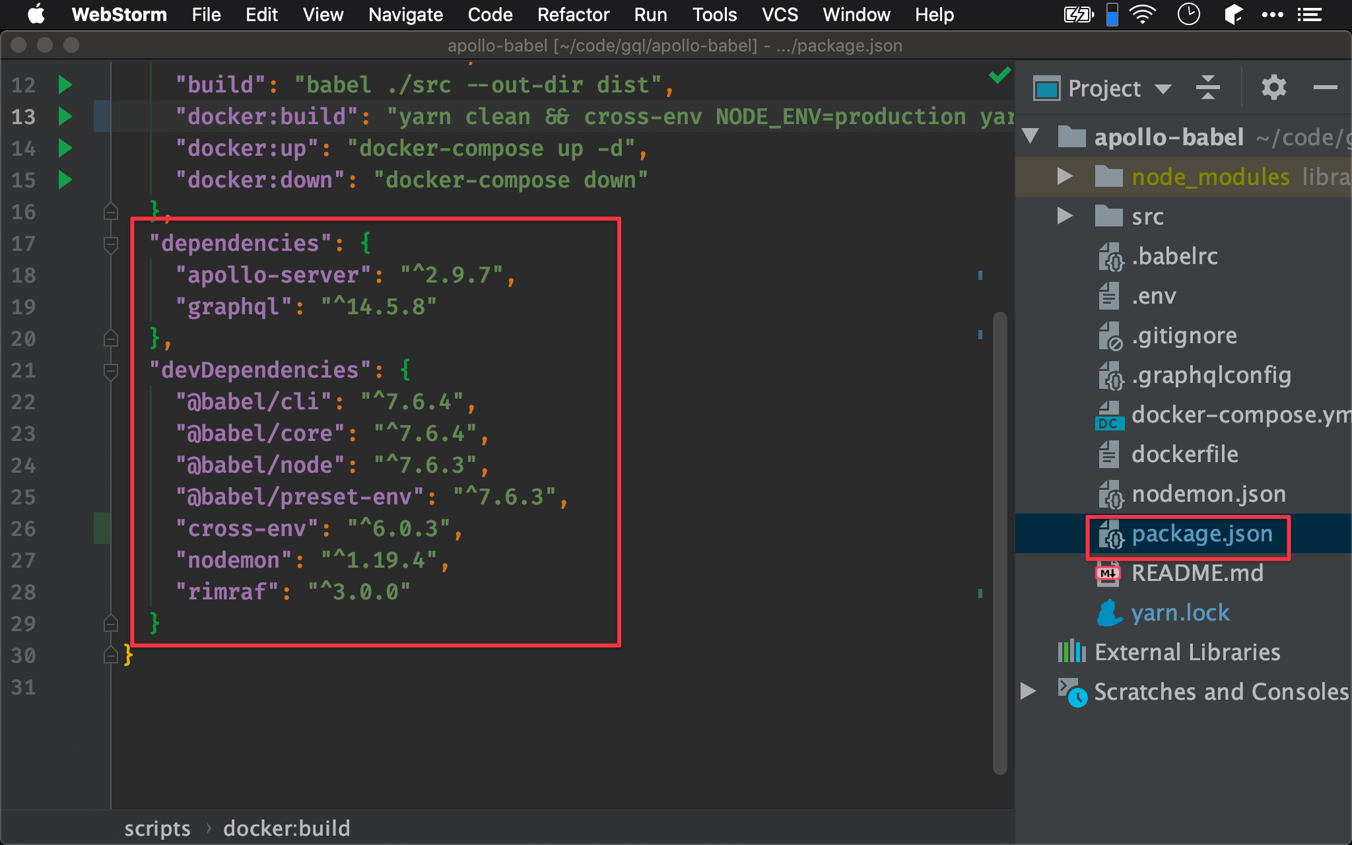Image resolution: width=1352 pixels, height=845 pixels.
Task: Click the Project tool window icon
Action: (x=1047, y=88)
